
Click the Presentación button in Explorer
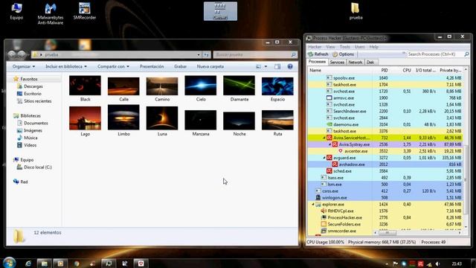tap(152, 66)
